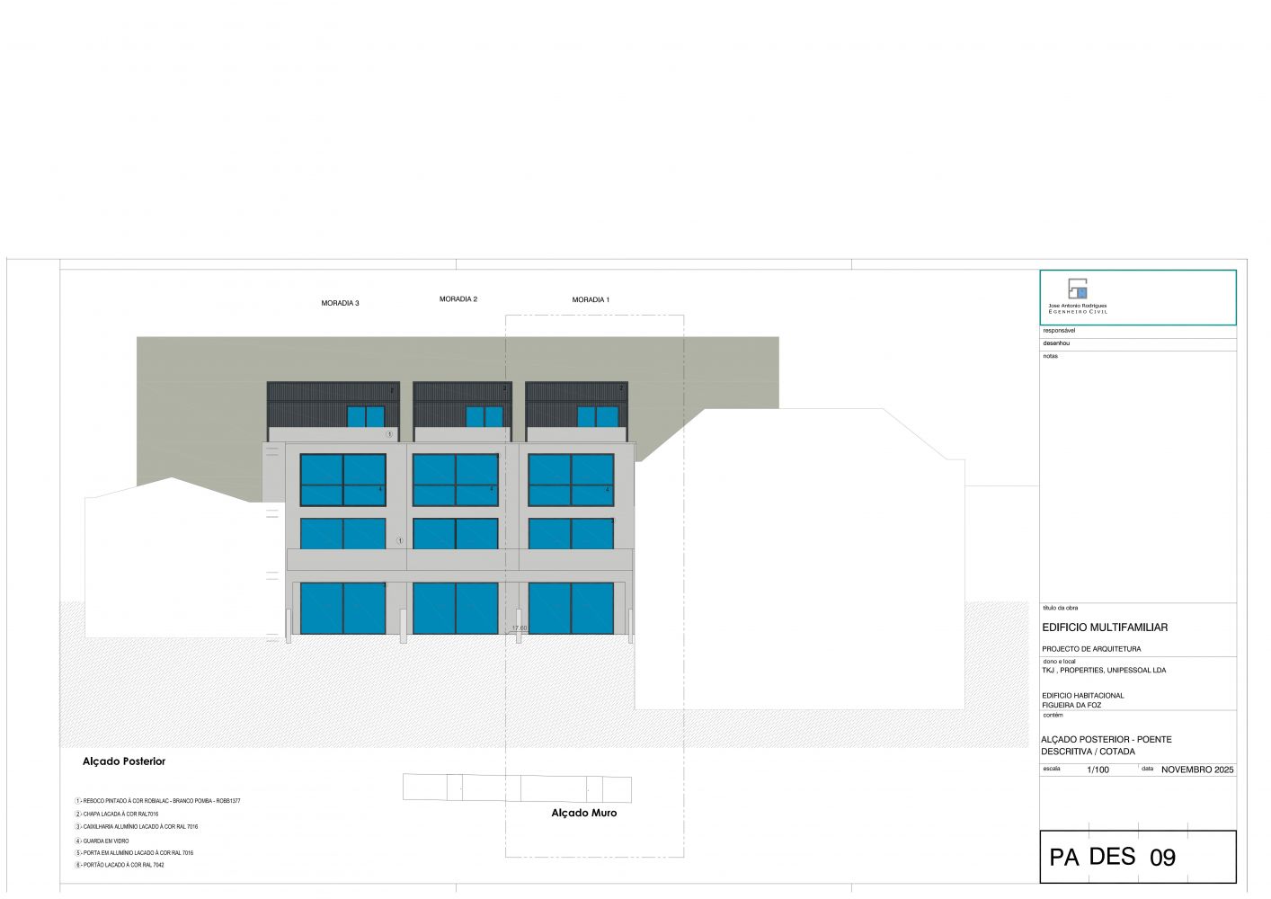Select the MORADIA 2 label

coord(458,299)
